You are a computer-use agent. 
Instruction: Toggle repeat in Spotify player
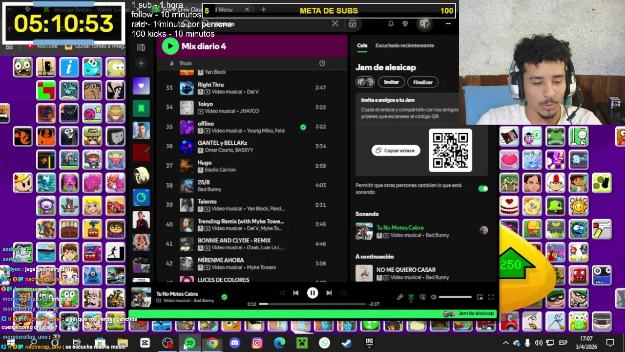[x=343, y=293]
